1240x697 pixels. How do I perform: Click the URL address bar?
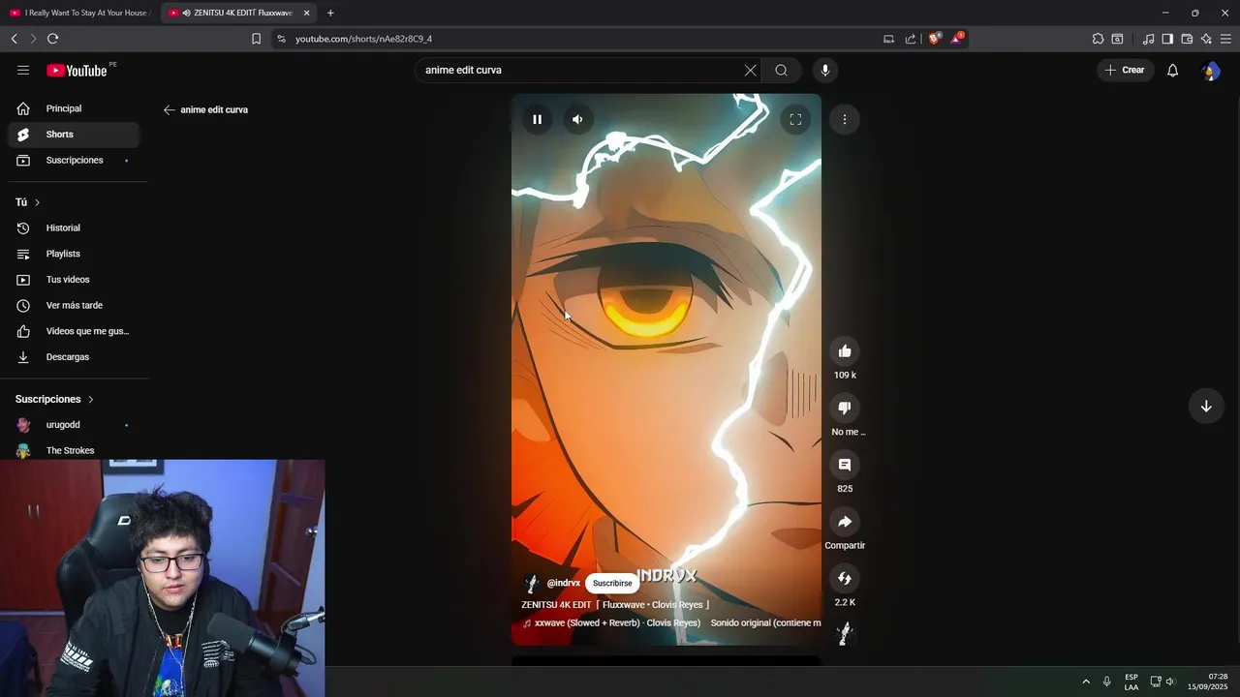(x=581, y=39)
